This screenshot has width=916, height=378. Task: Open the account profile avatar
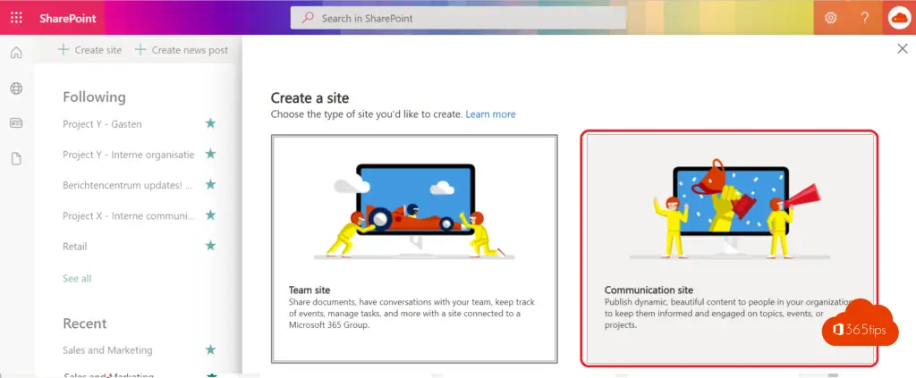[x=899, y=18]
